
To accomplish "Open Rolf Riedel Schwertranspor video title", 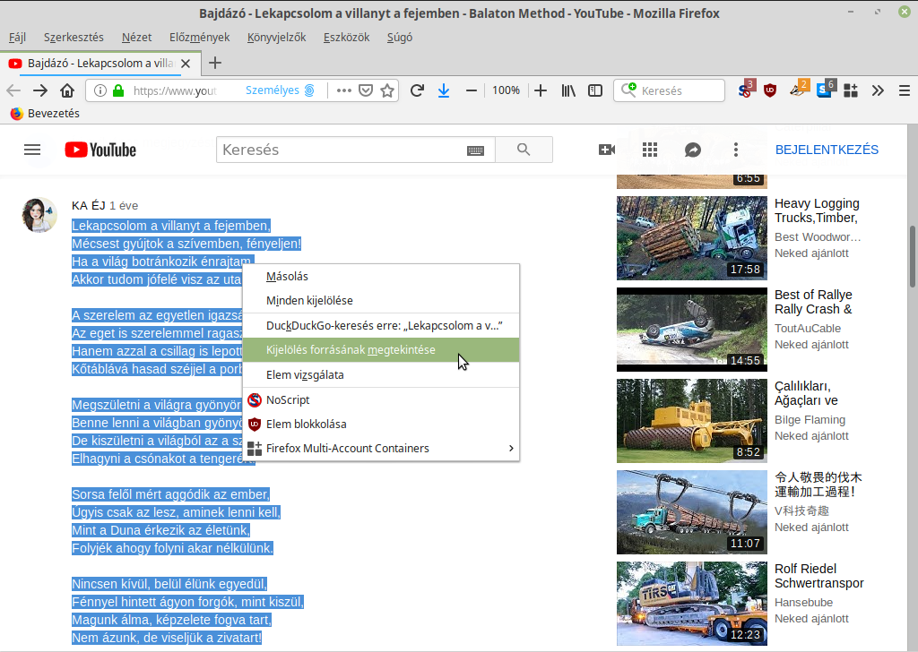I will click(x=818, y=576).
